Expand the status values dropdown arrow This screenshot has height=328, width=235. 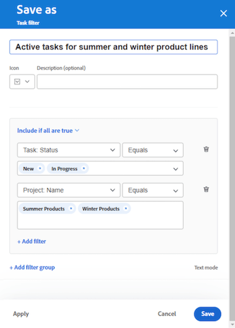(176, 169)
